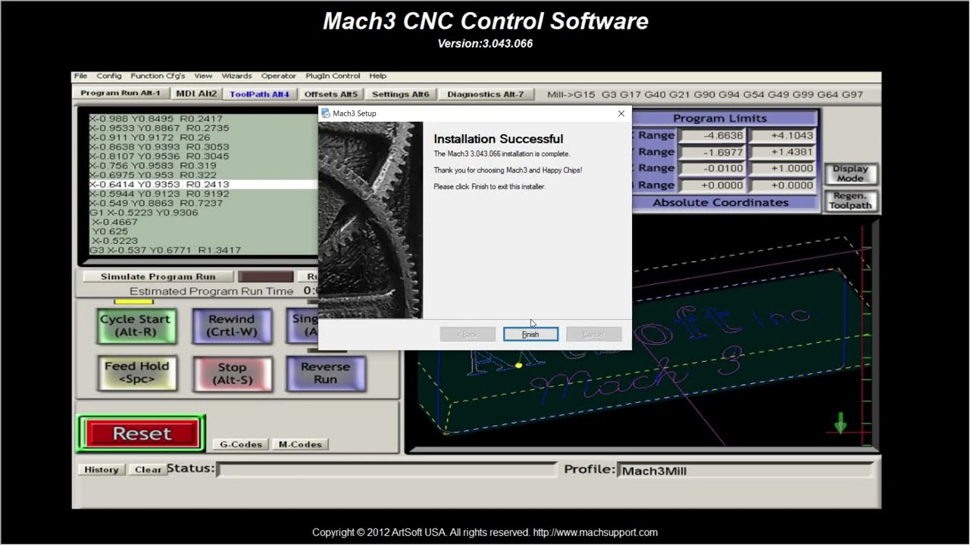Click the Reverse Run button
970x545 pixels.
tap(326, 373)
